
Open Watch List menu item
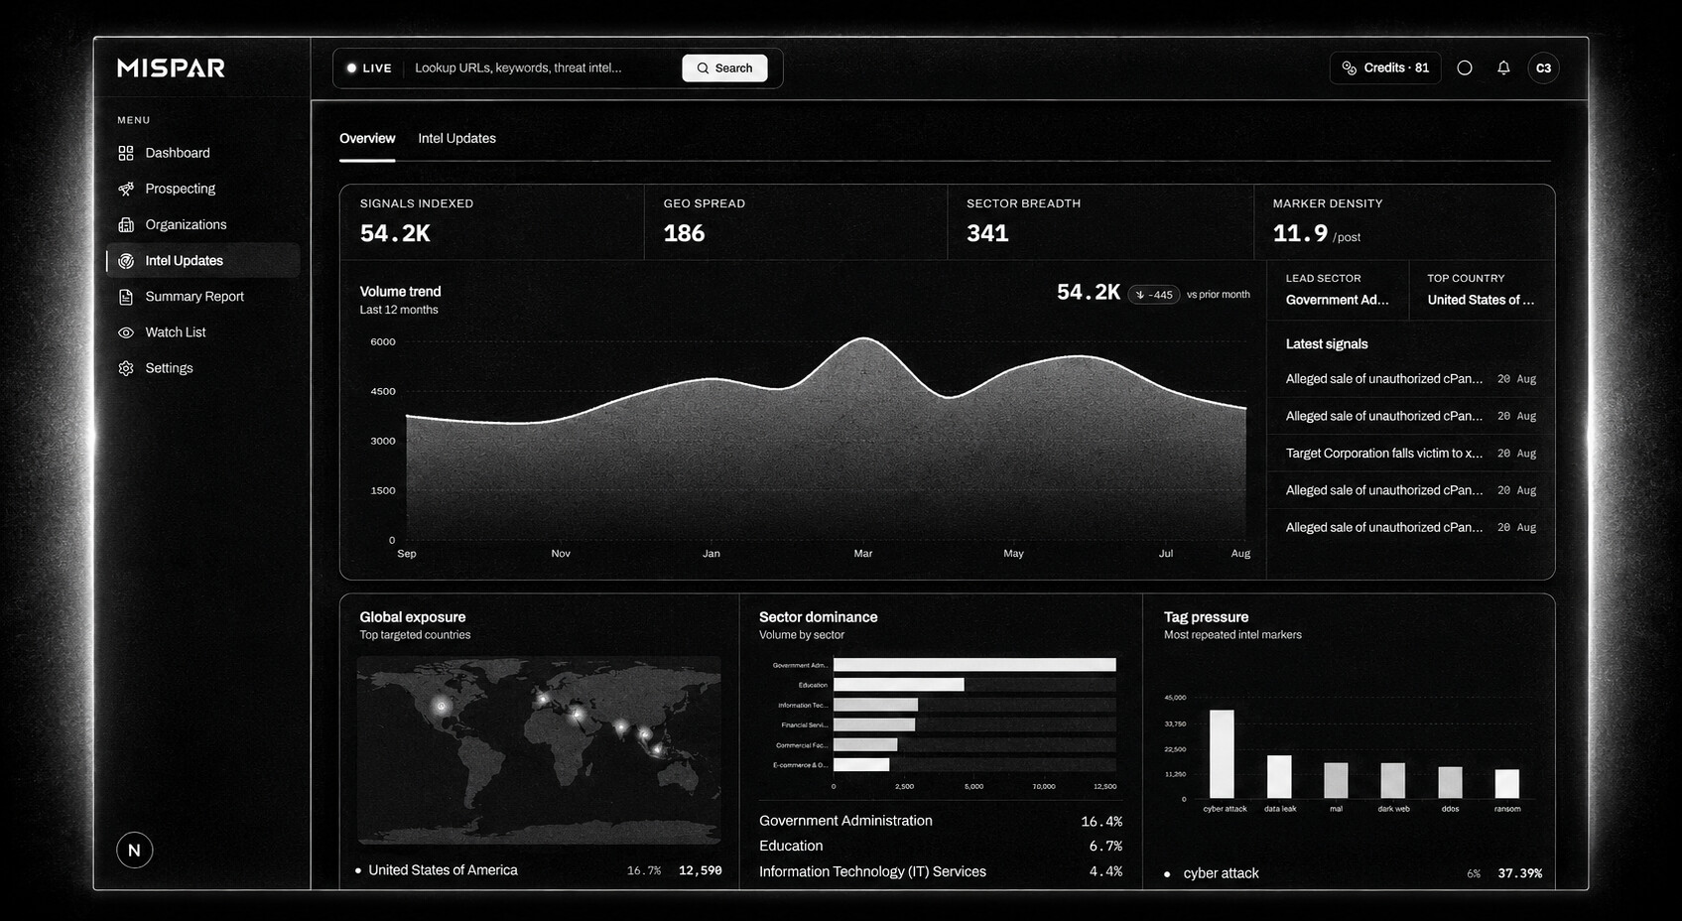tap(202, 332)
